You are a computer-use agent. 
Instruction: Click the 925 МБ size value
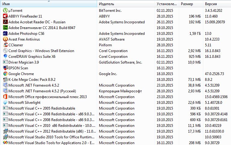point(195,57)
